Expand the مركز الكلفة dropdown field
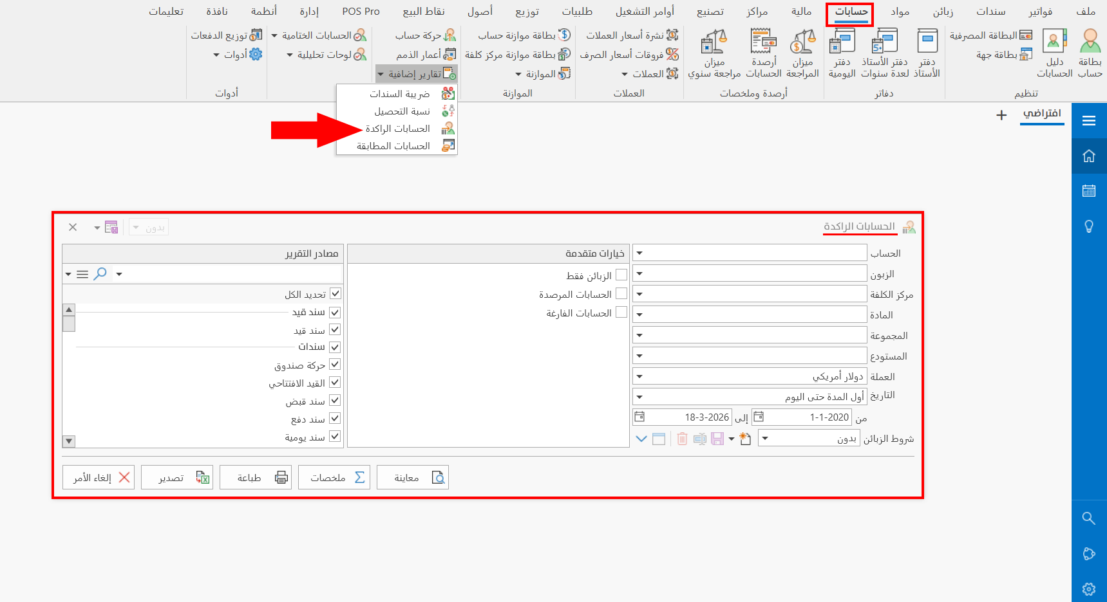This screenshot has height=602, width=1107. click(639, 294)
